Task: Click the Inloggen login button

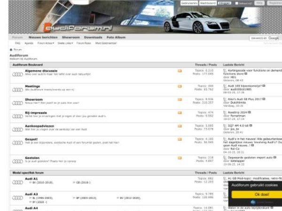Action: pos(225,3)
